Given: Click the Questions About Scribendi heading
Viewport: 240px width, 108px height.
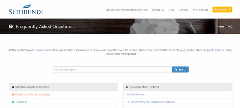Looking at the screenshot, I should [x=144, y=87].
